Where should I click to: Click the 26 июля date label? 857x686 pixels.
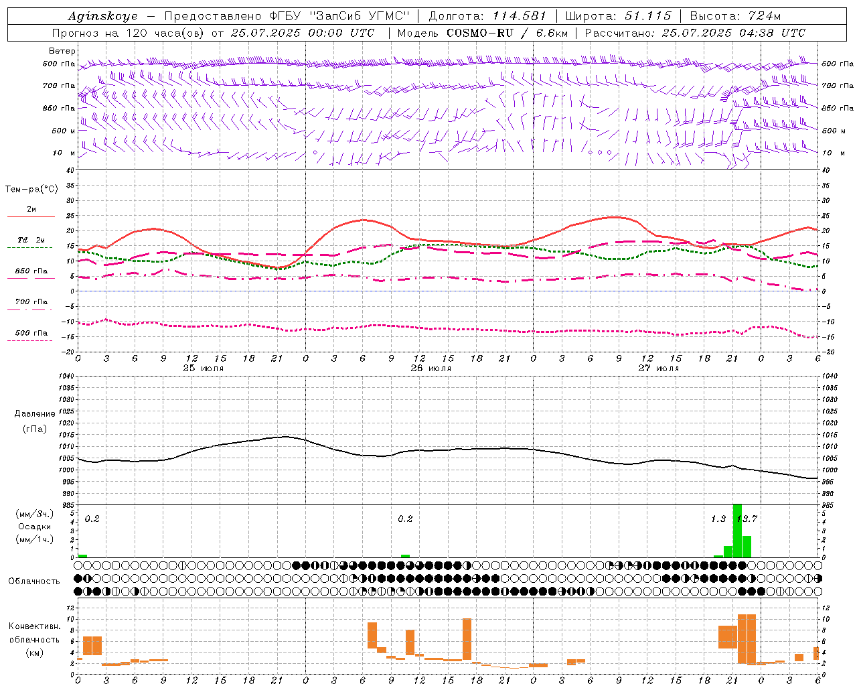point(431,368)
